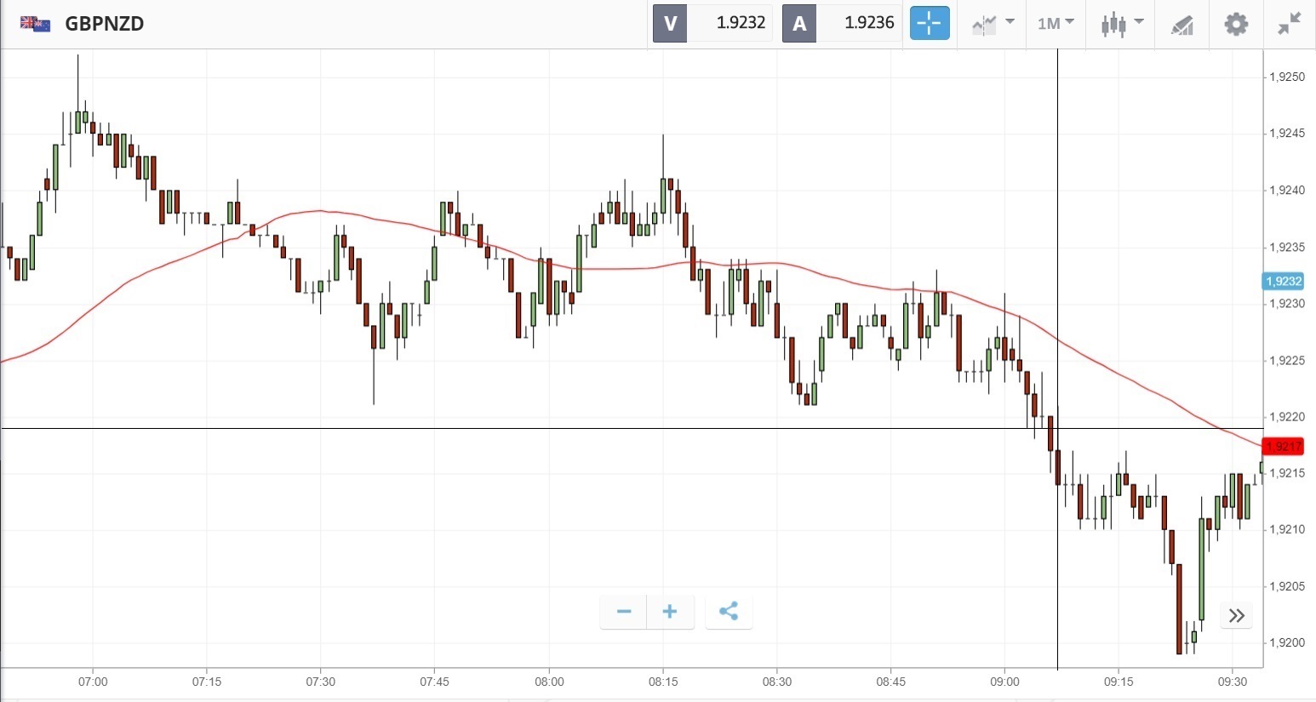Click the 08:15 time axis label
This screenshot has width=1316, height=702.
tap(663, 682)
